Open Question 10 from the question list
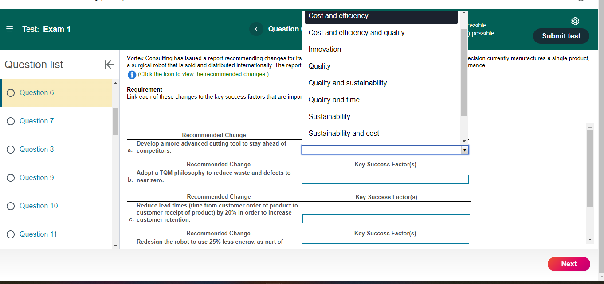This screenshot has height=284, width=604. [38, 206]
